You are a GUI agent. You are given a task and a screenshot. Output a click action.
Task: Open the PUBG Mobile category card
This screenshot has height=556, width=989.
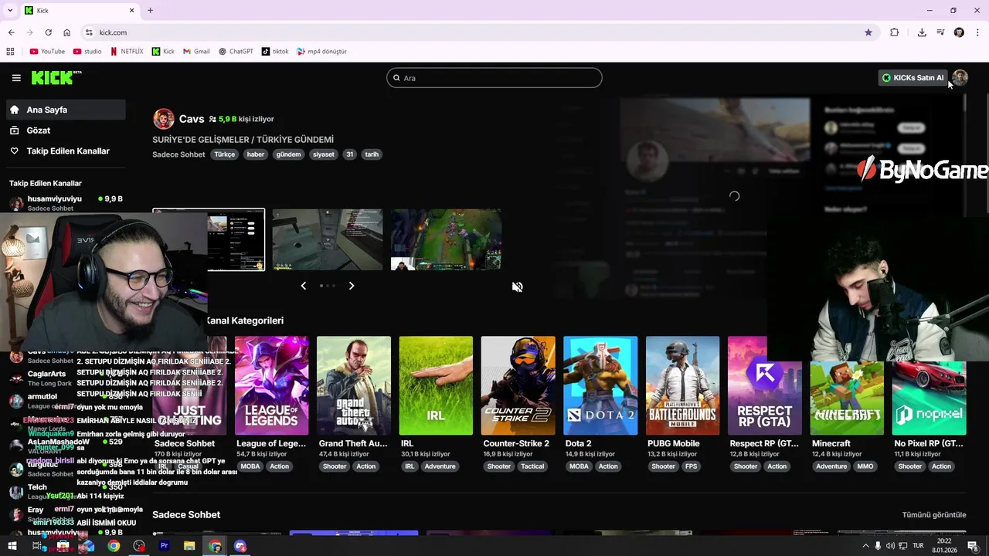pos(683,385)
